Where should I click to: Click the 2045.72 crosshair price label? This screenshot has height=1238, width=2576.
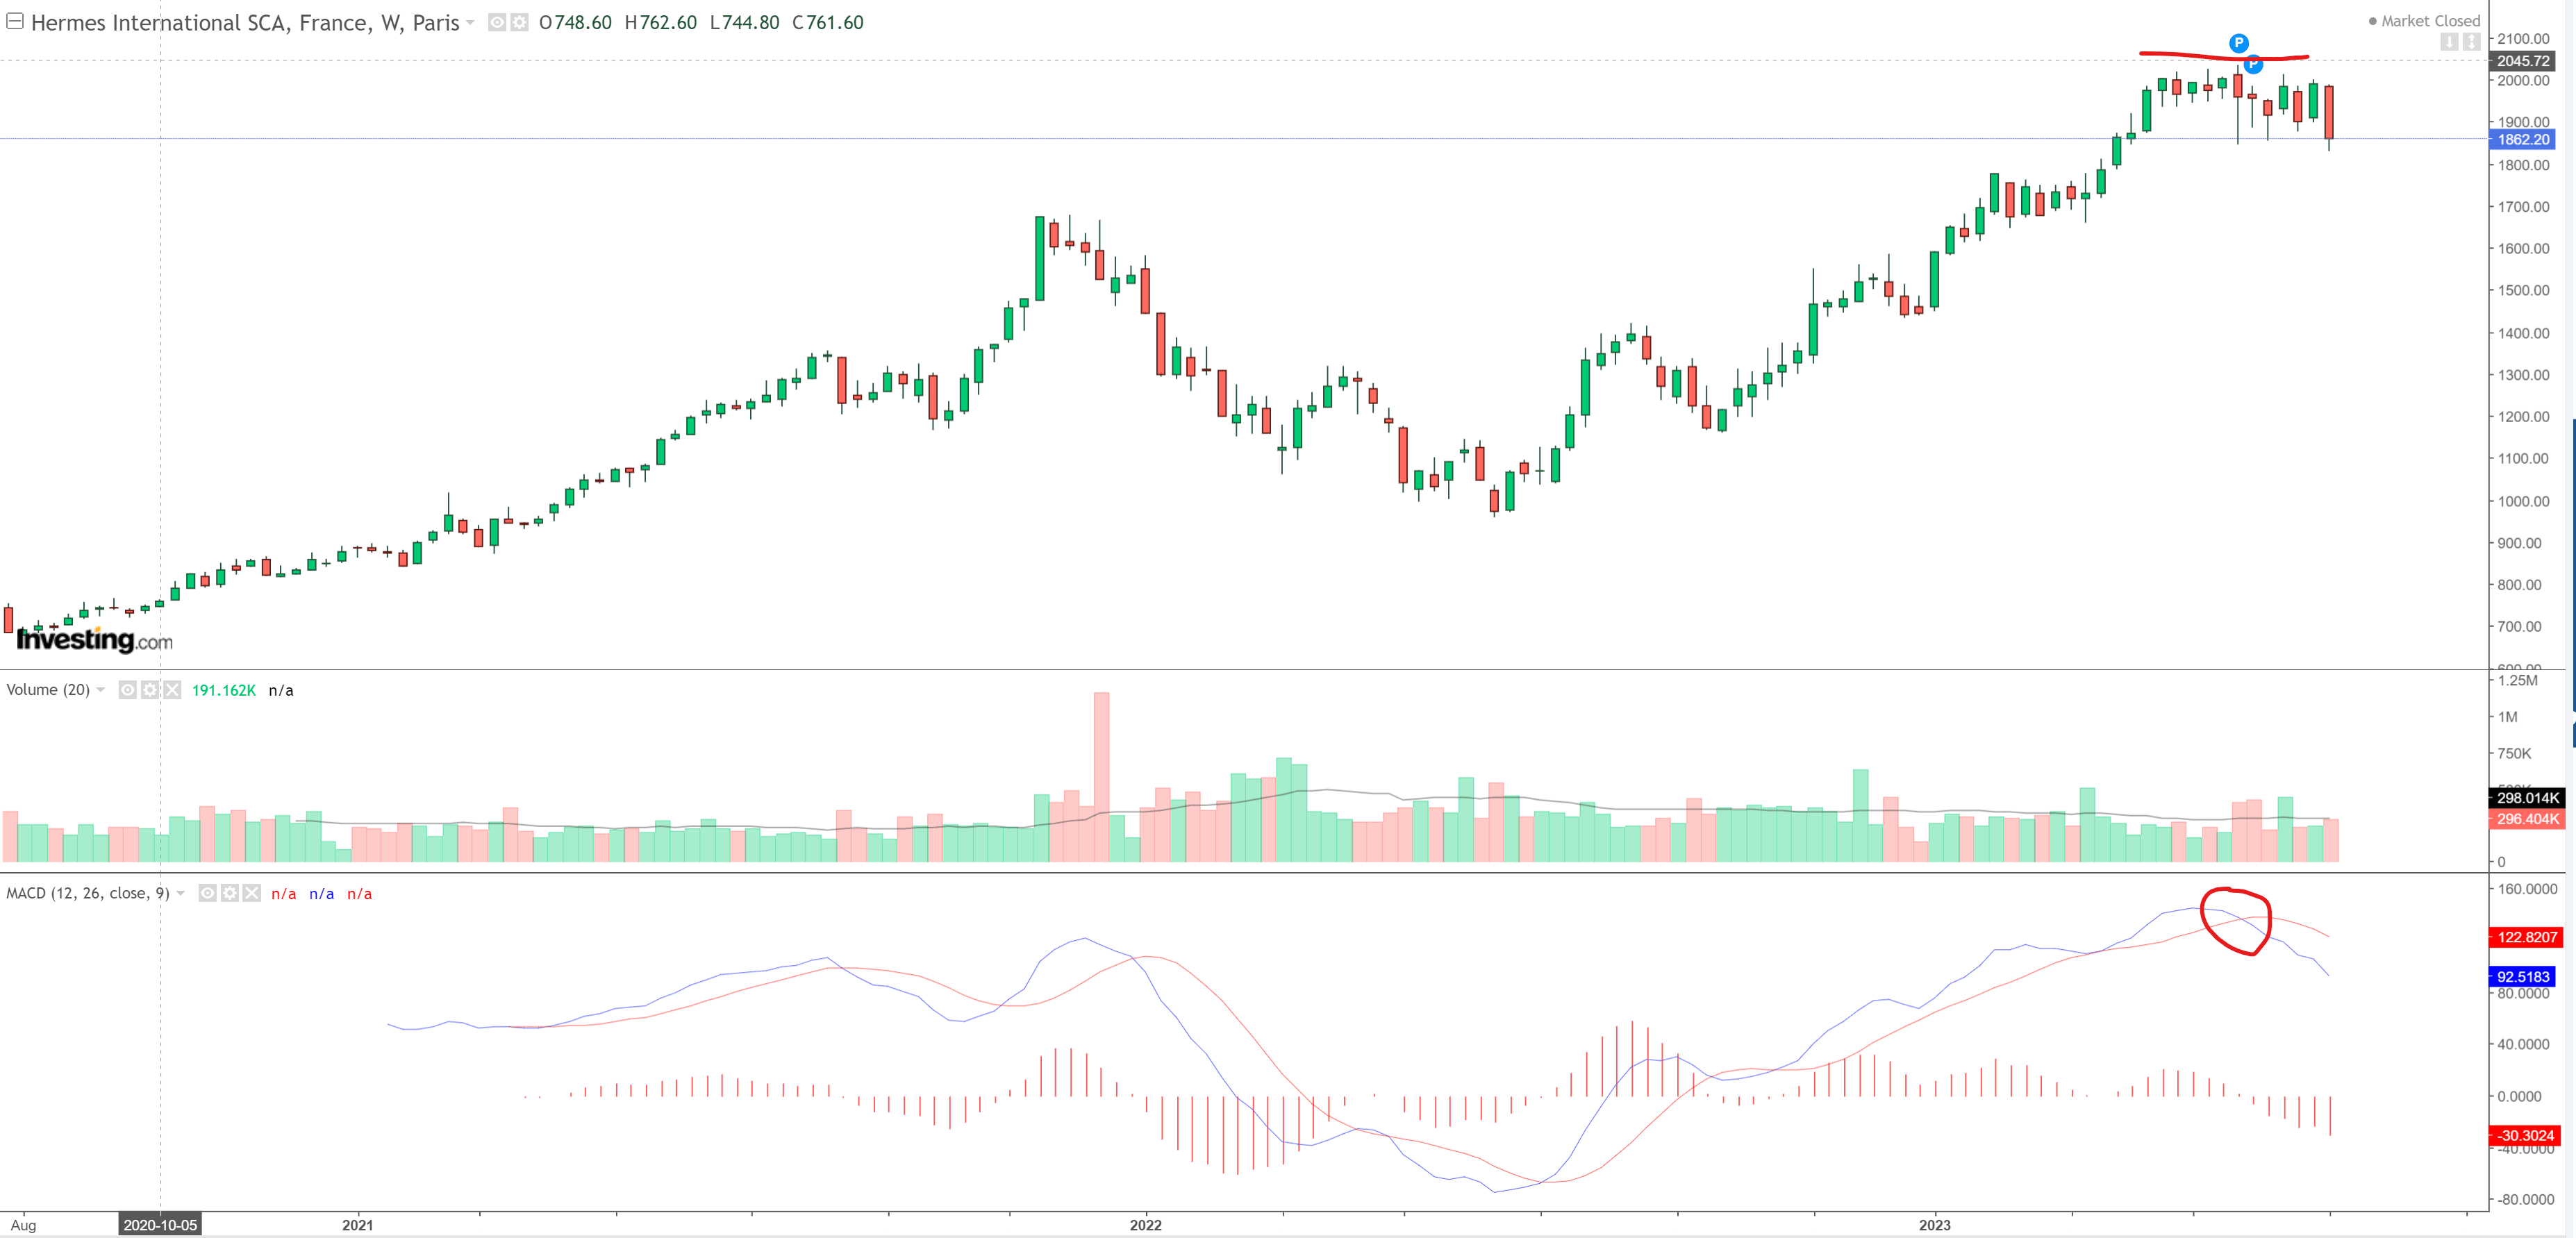pyautogui.click(x=2523, y=61)
